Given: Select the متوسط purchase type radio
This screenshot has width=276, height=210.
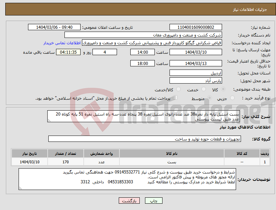Looking at the screenshot, I should coord(209,98).
